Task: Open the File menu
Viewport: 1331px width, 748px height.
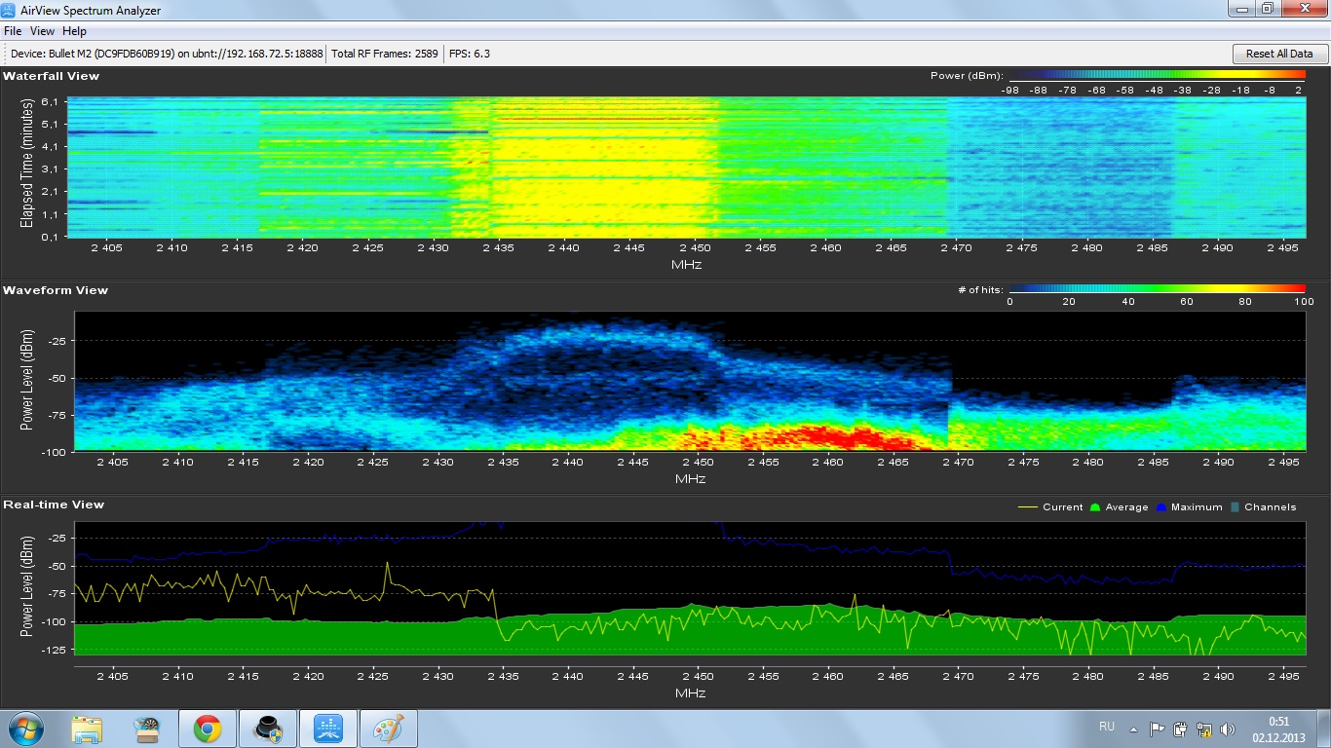Action: click(x=13, y=31)
